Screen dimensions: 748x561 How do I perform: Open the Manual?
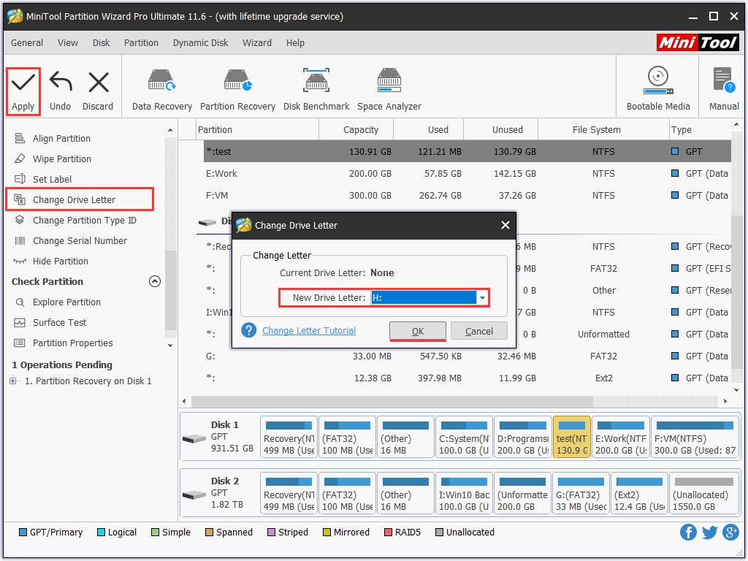point(724,89)
